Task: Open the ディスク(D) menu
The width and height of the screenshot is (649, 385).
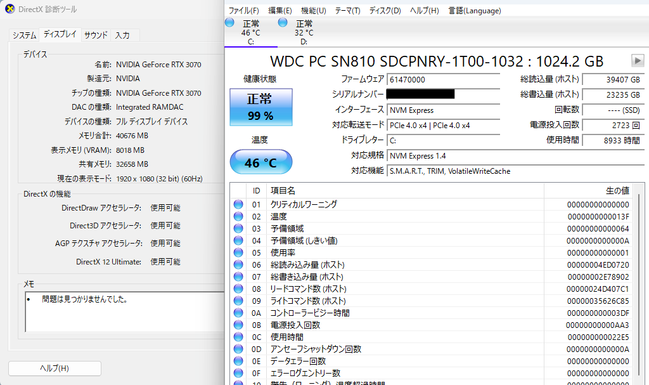Action: [x=385, y=11]
